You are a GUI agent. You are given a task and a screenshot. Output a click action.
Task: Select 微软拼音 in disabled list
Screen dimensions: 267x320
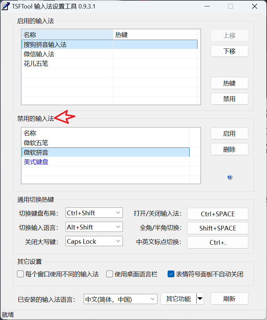pyautogui.click(x=106, y=152)
